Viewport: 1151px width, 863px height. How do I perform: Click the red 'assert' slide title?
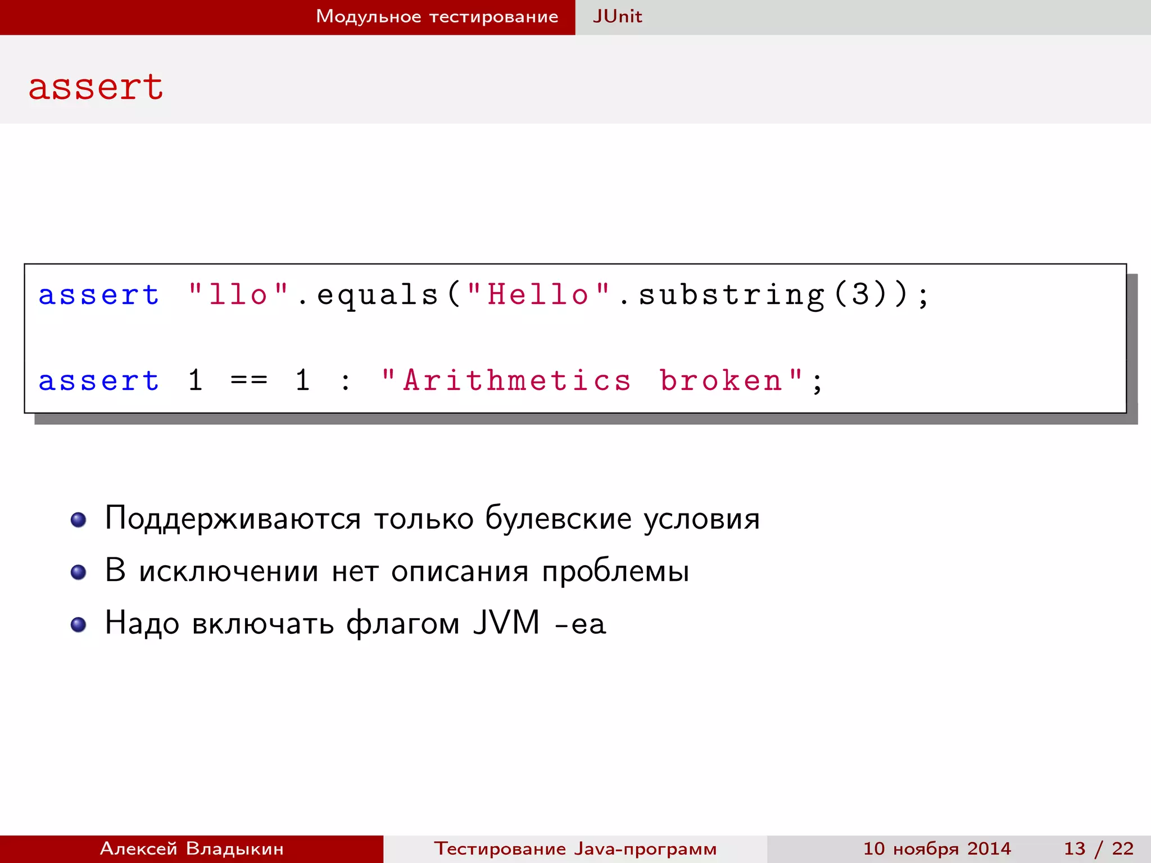[x=96, y=88]
